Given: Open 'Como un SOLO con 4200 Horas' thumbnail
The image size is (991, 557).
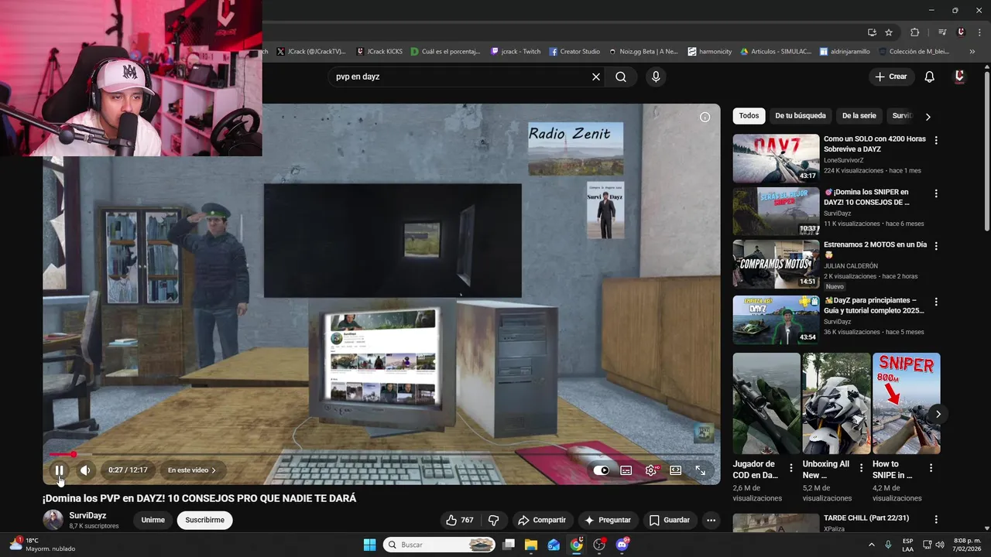Looking at the screenshot, I should coord(776,159).
